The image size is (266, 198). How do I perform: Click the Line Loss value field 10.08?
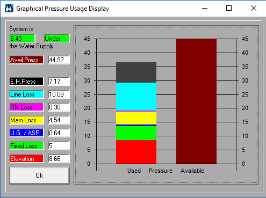tap(59, 94)
